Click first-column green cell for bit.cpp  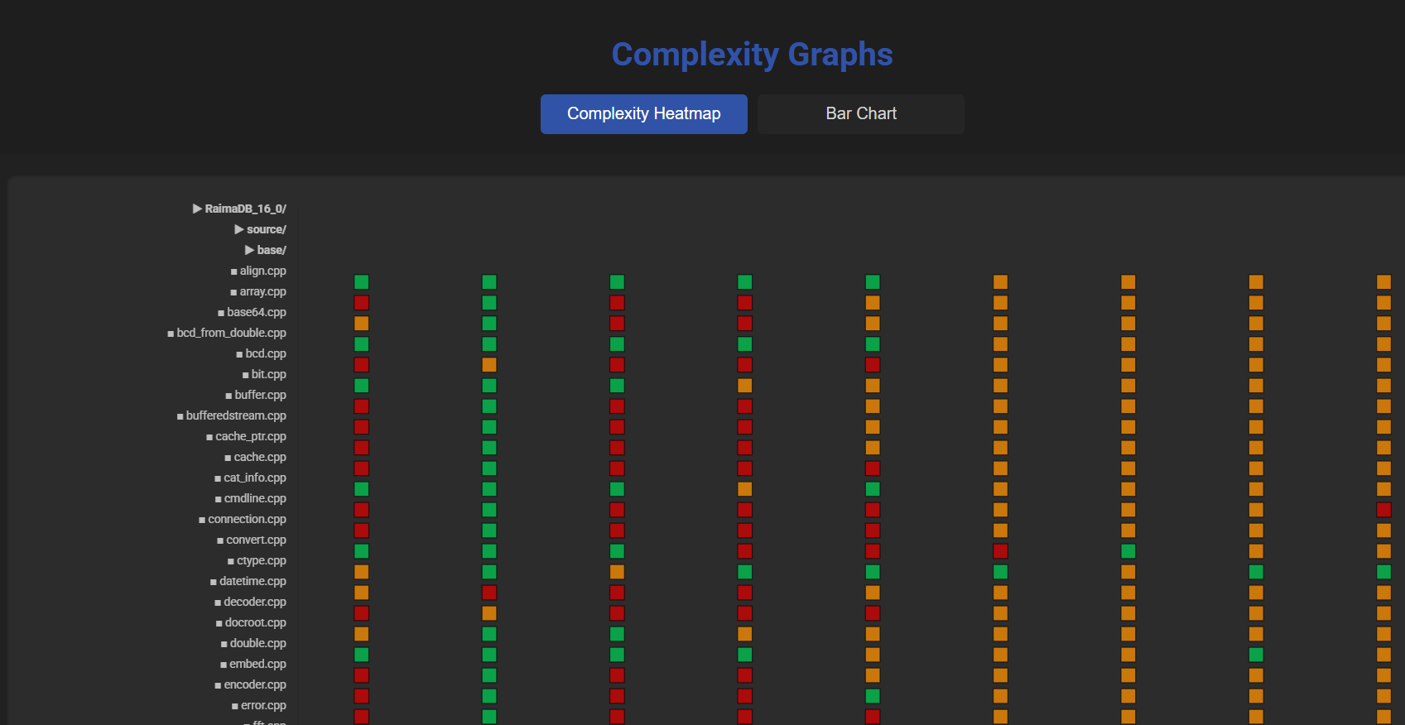coord(362,386)
